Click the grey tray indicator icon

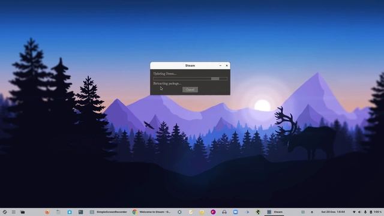pos(303,212)
